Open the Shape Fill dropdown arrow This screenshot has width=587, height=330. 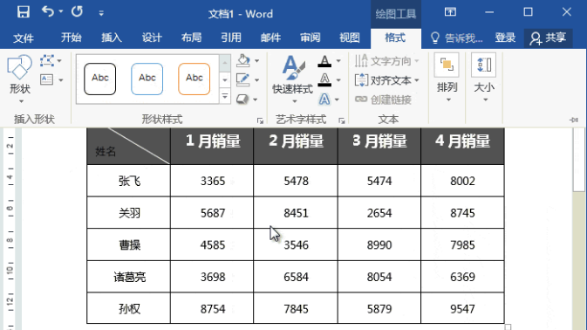click(257, 61)
